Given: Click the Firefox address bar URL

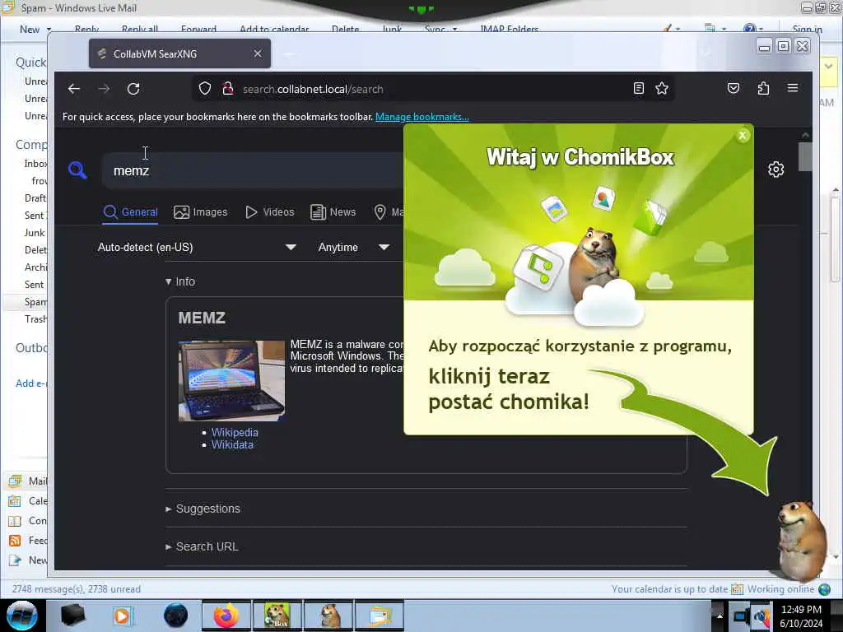Looking at the screenshot, I should pos(313,89).
